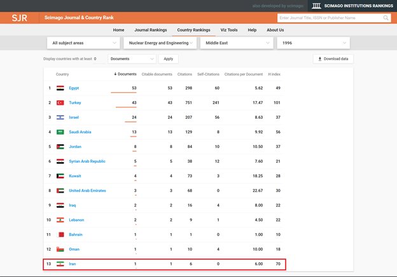Click the Saudi Arabia flag icon

click(x=60, y=132)
